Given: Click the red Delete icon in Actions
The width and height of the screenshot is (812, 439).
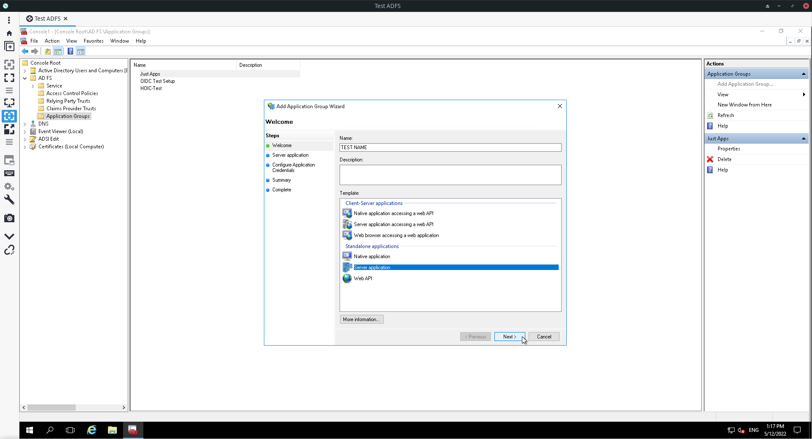Looking at the screenshot, I should coord(710,159).
